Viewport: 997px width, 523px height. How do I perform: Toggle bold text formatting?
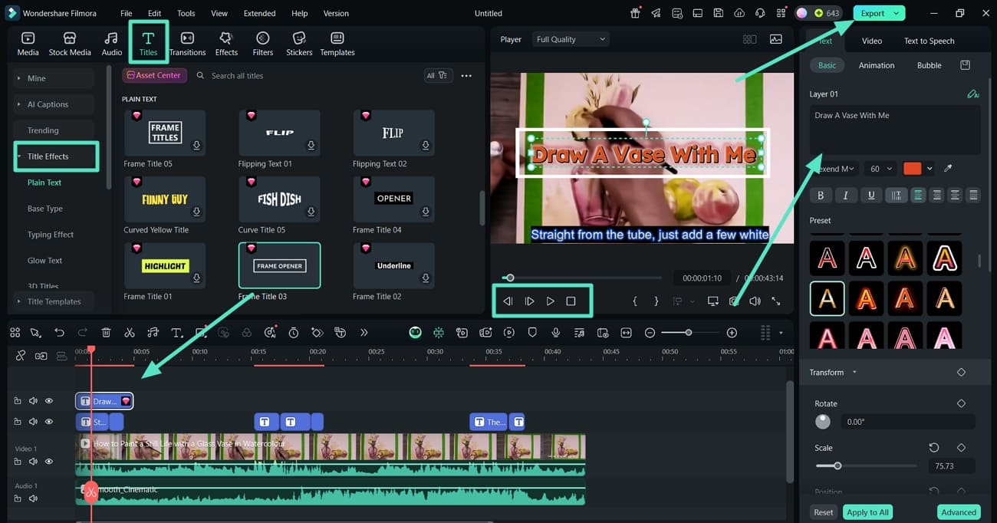tap(821, 196)
